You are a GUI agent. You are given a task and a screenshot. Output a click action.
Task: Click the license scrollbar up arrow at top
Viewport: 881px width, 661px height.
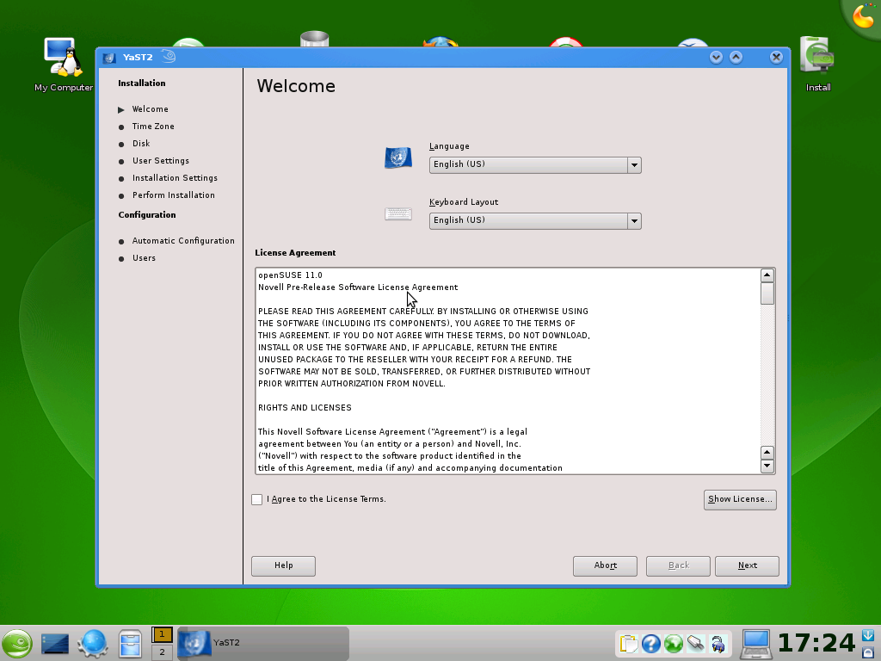[x=767, y=275]
